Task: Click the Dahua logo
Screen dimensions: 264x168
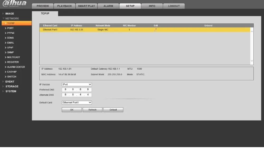Action: (15, 3)
